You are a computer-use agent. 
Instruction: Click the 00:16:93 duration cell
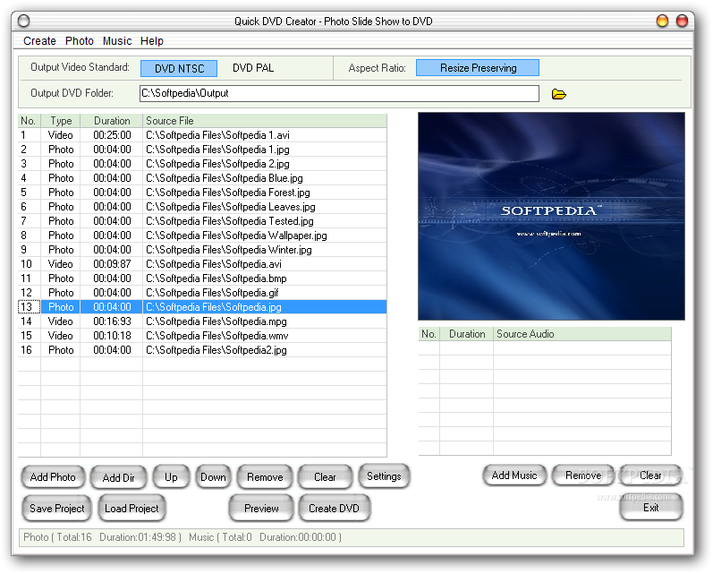[x=112, y=321]
